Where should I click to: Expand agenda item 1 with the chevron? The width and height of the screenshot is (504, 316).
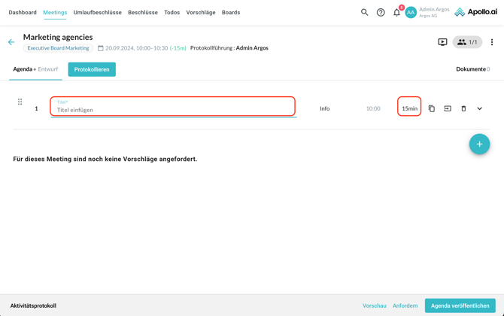(479, 108)
